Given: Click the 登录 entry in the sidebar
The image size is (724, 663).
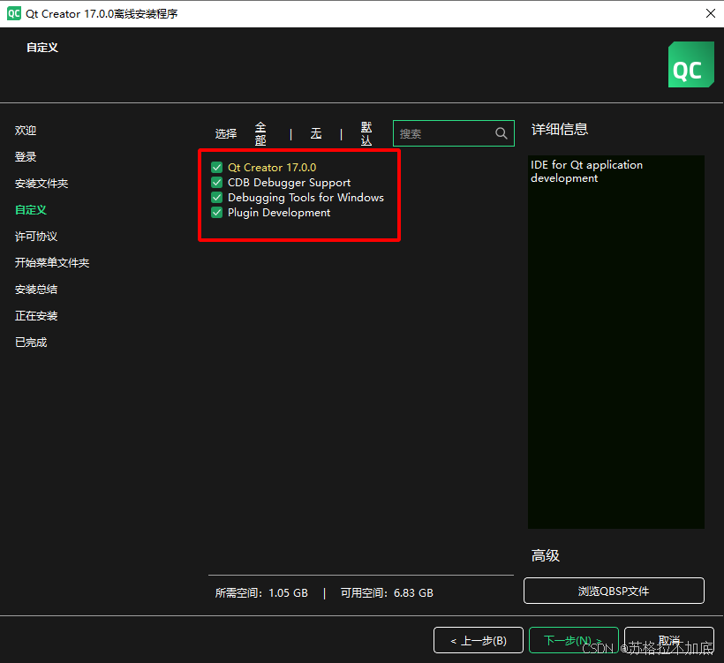Looking at the screenshot, I should pos(26,156).
